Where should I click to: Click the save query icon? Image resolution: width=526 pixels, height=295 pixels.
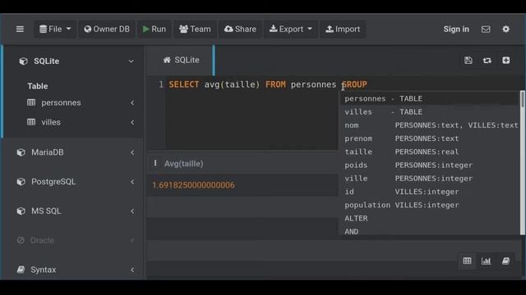coord(468,60)
